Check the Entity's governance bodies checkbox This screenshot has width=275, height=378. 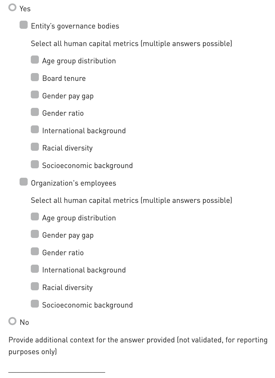pyautogui.click(x=23, y=25)
